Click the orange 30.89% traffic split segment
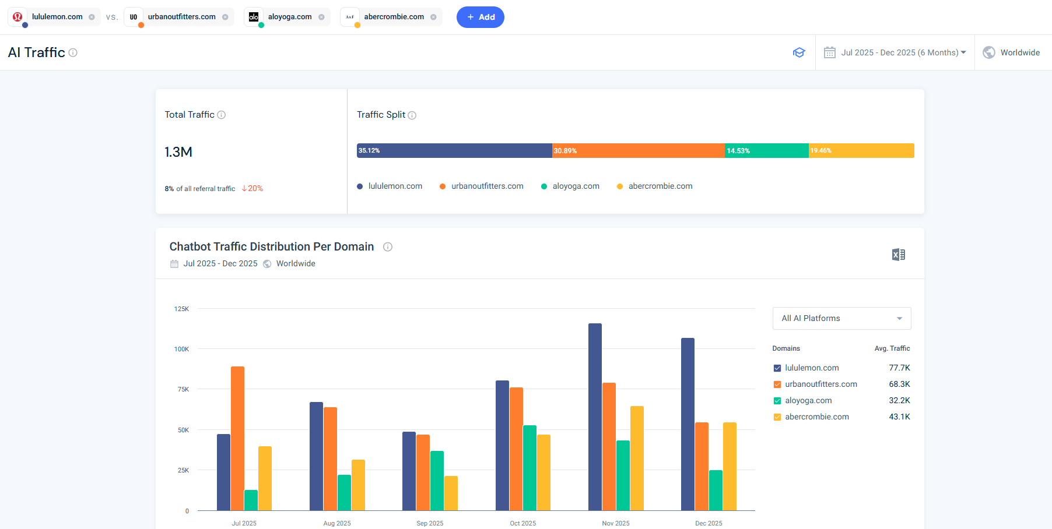This screenshot has height=529, width=1052. click(639, 151)
